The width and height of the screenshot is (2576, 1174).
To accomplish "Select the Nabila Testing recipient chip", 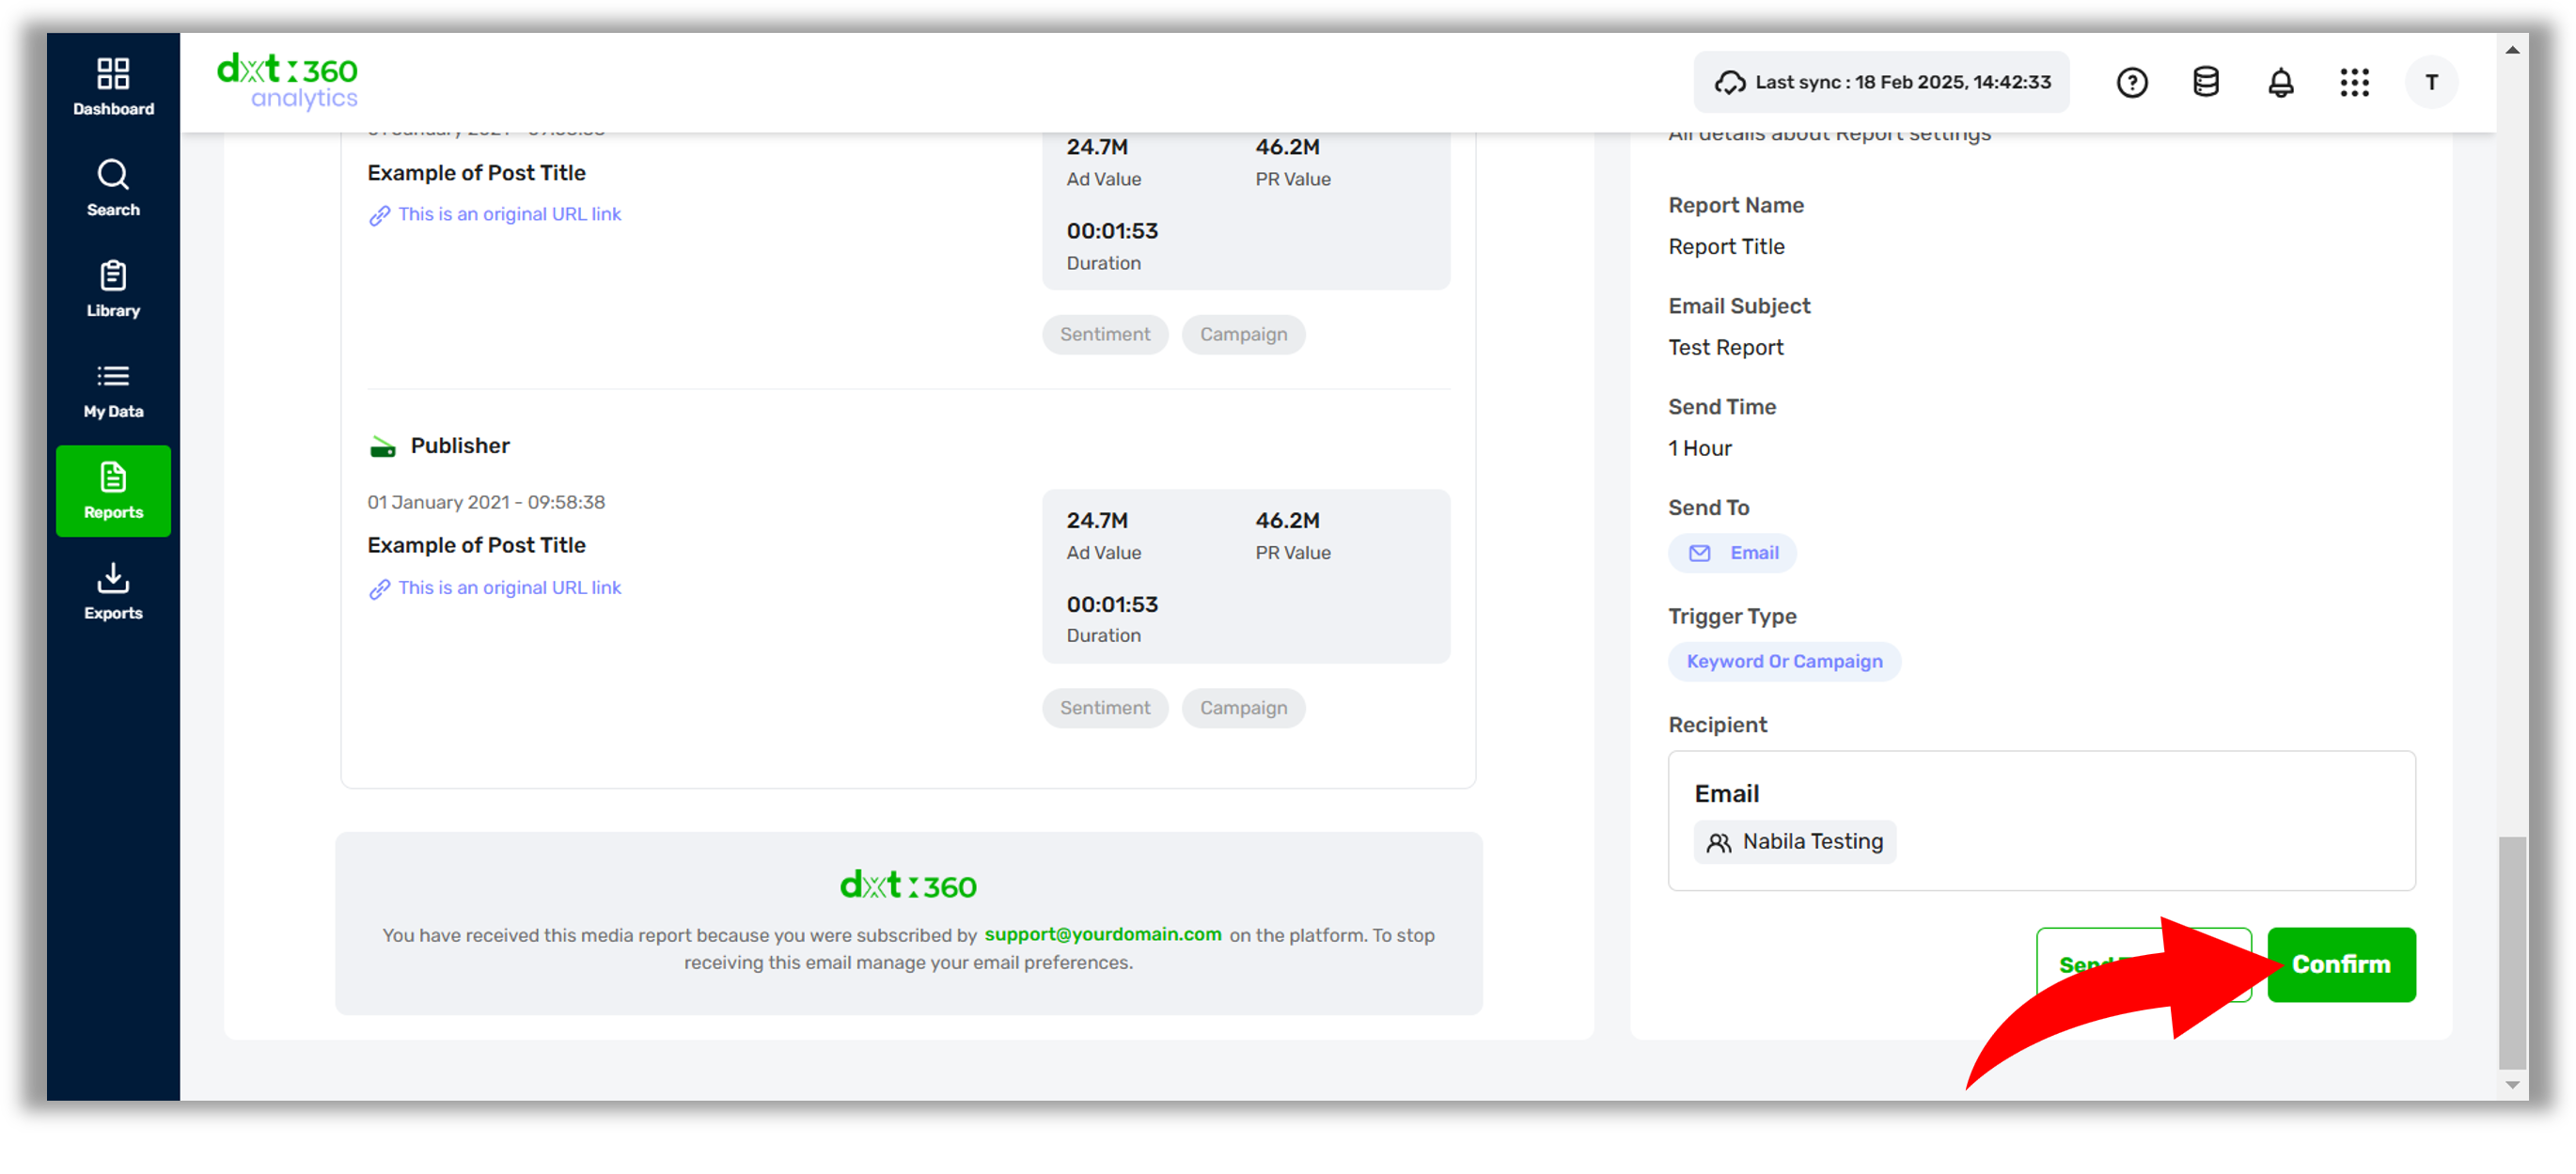I will click(x=1795, y=842).
